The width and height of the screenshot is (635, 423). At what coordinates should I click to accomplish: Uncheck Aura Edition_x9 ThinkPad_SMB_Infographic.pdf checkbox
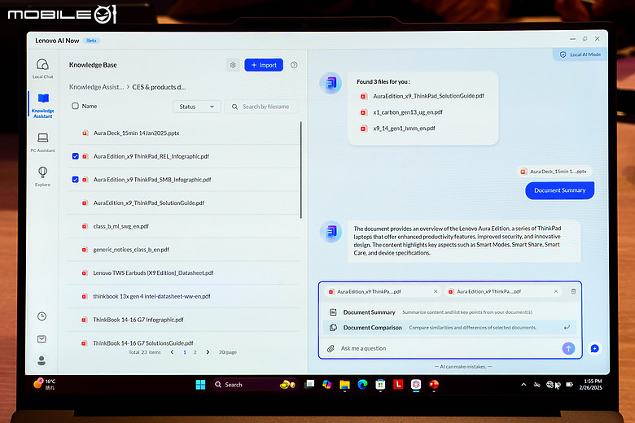tap(76, 179)
